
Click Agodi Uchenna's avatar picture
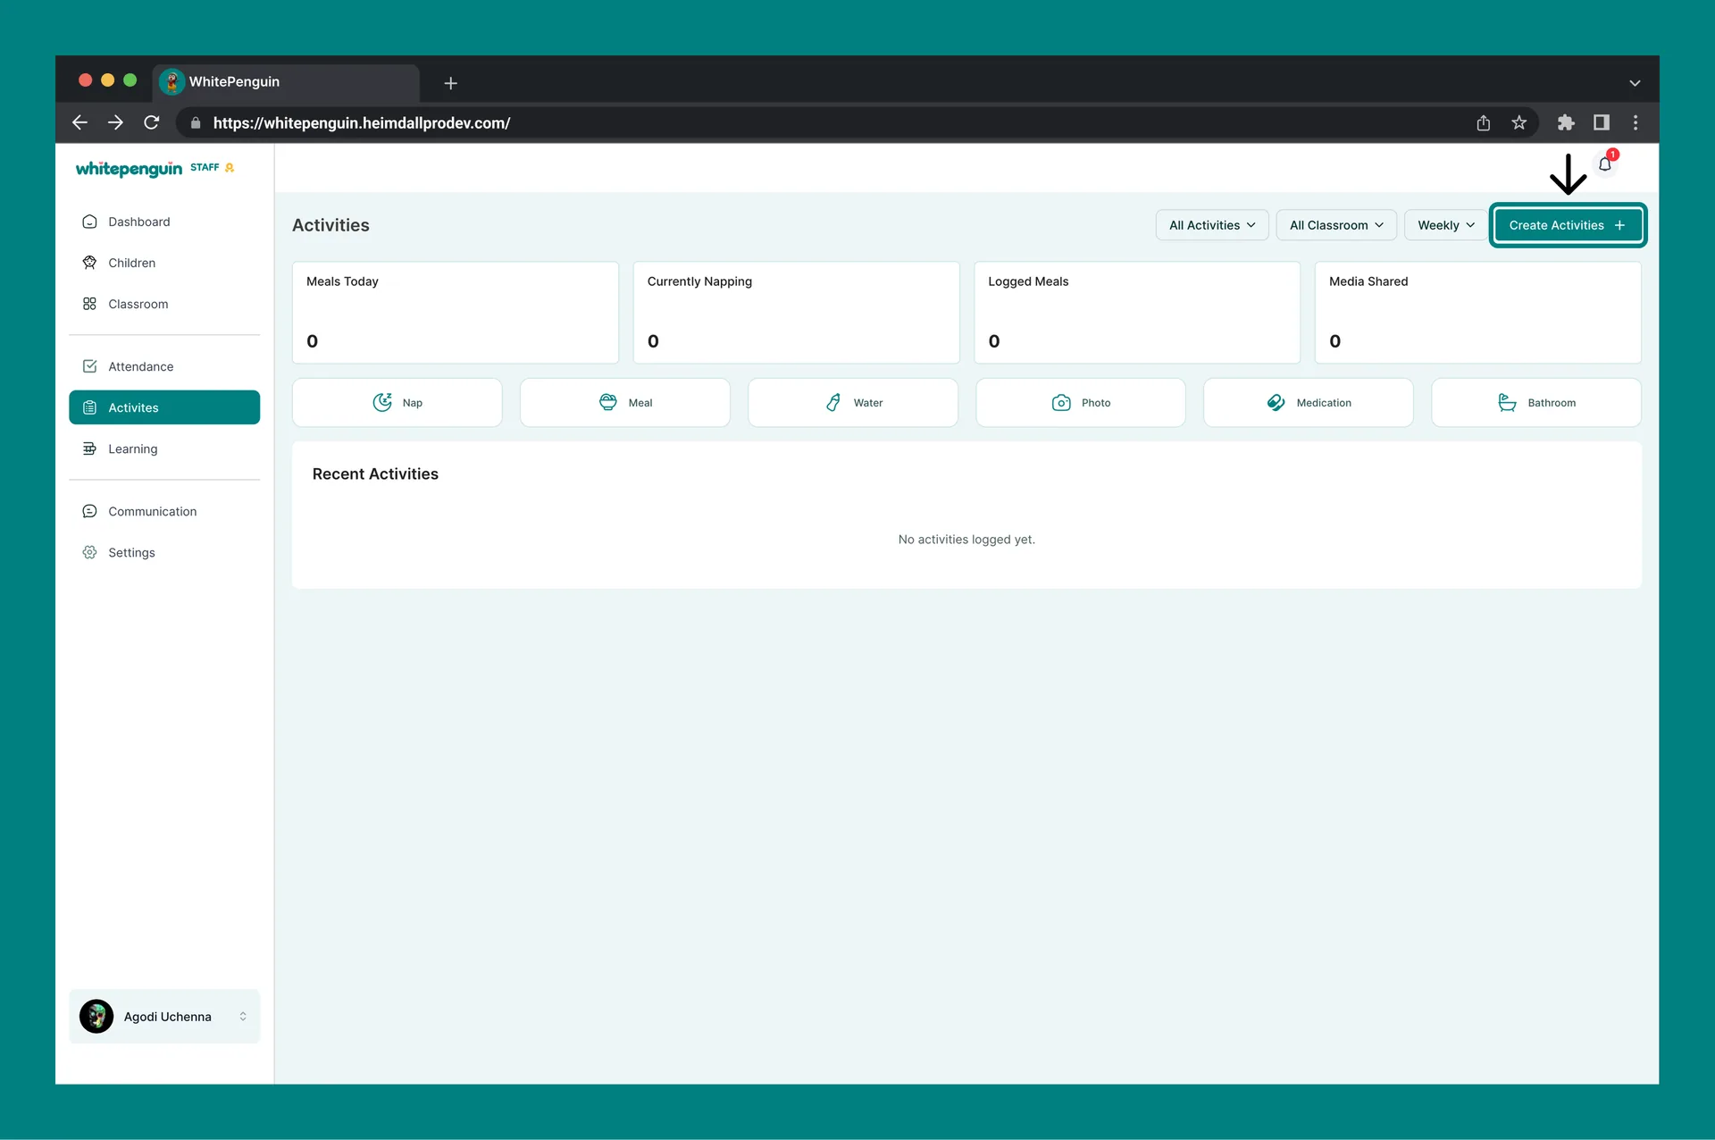96,1017
